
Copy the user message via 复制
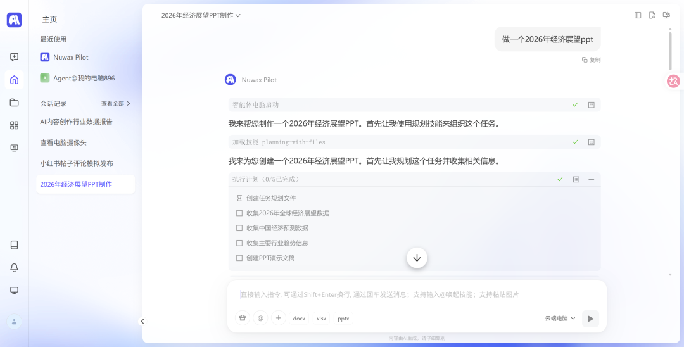pos(592,60)
